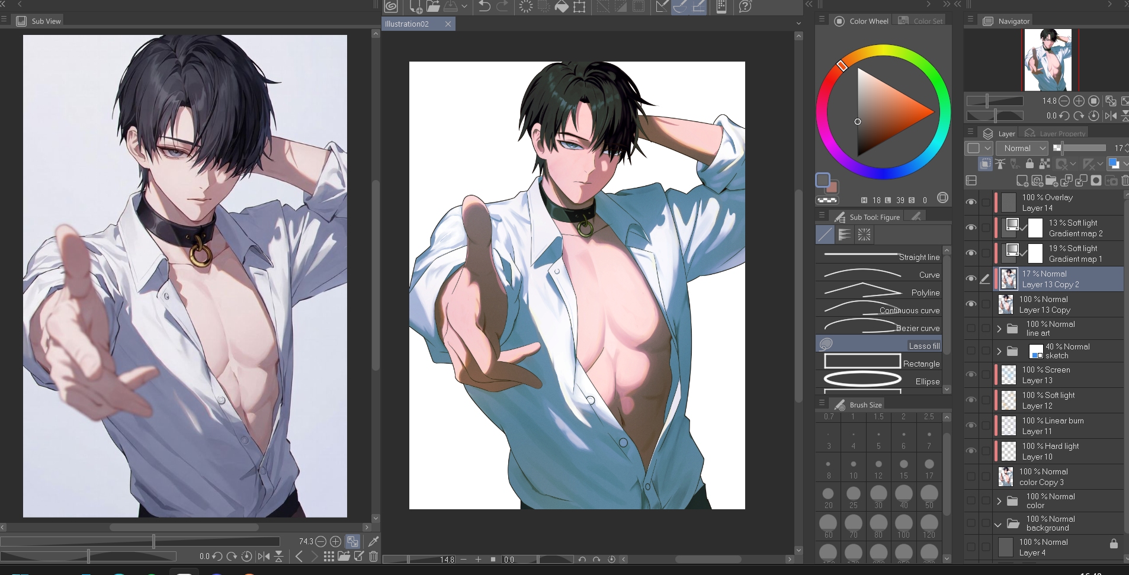Click the Undo arrow in top toolbar

484,7
